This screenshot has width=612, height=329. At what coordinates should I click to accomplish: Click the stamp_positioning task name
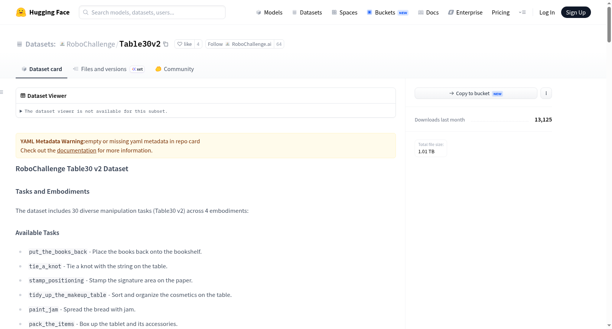(56, 280)
